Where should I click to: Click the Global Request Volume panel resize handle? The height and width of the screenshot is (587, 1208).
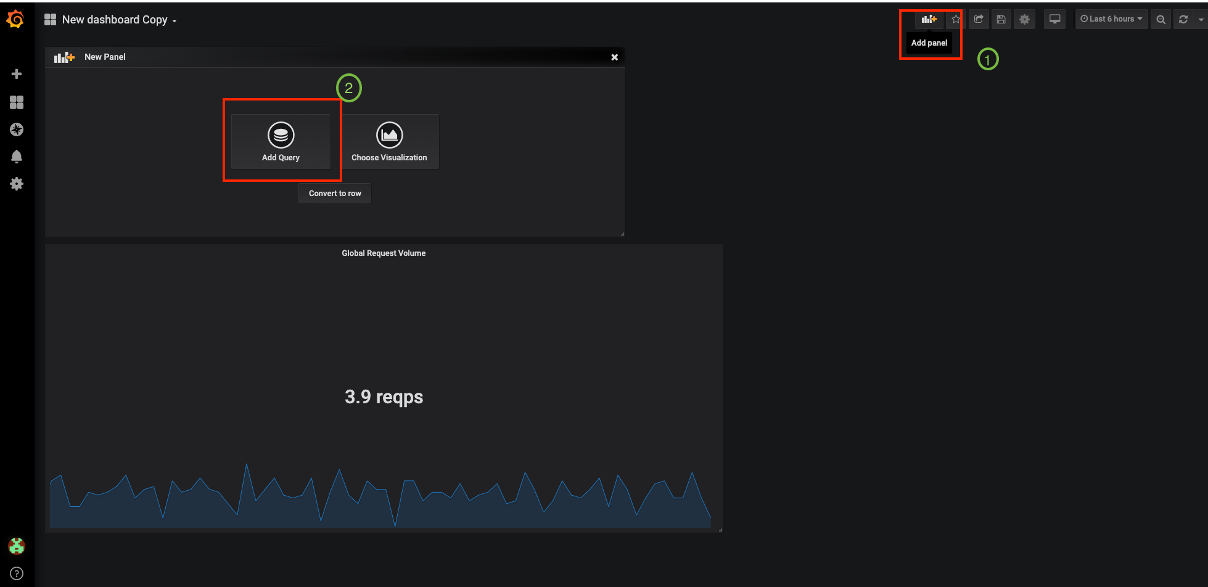[720, 529]
